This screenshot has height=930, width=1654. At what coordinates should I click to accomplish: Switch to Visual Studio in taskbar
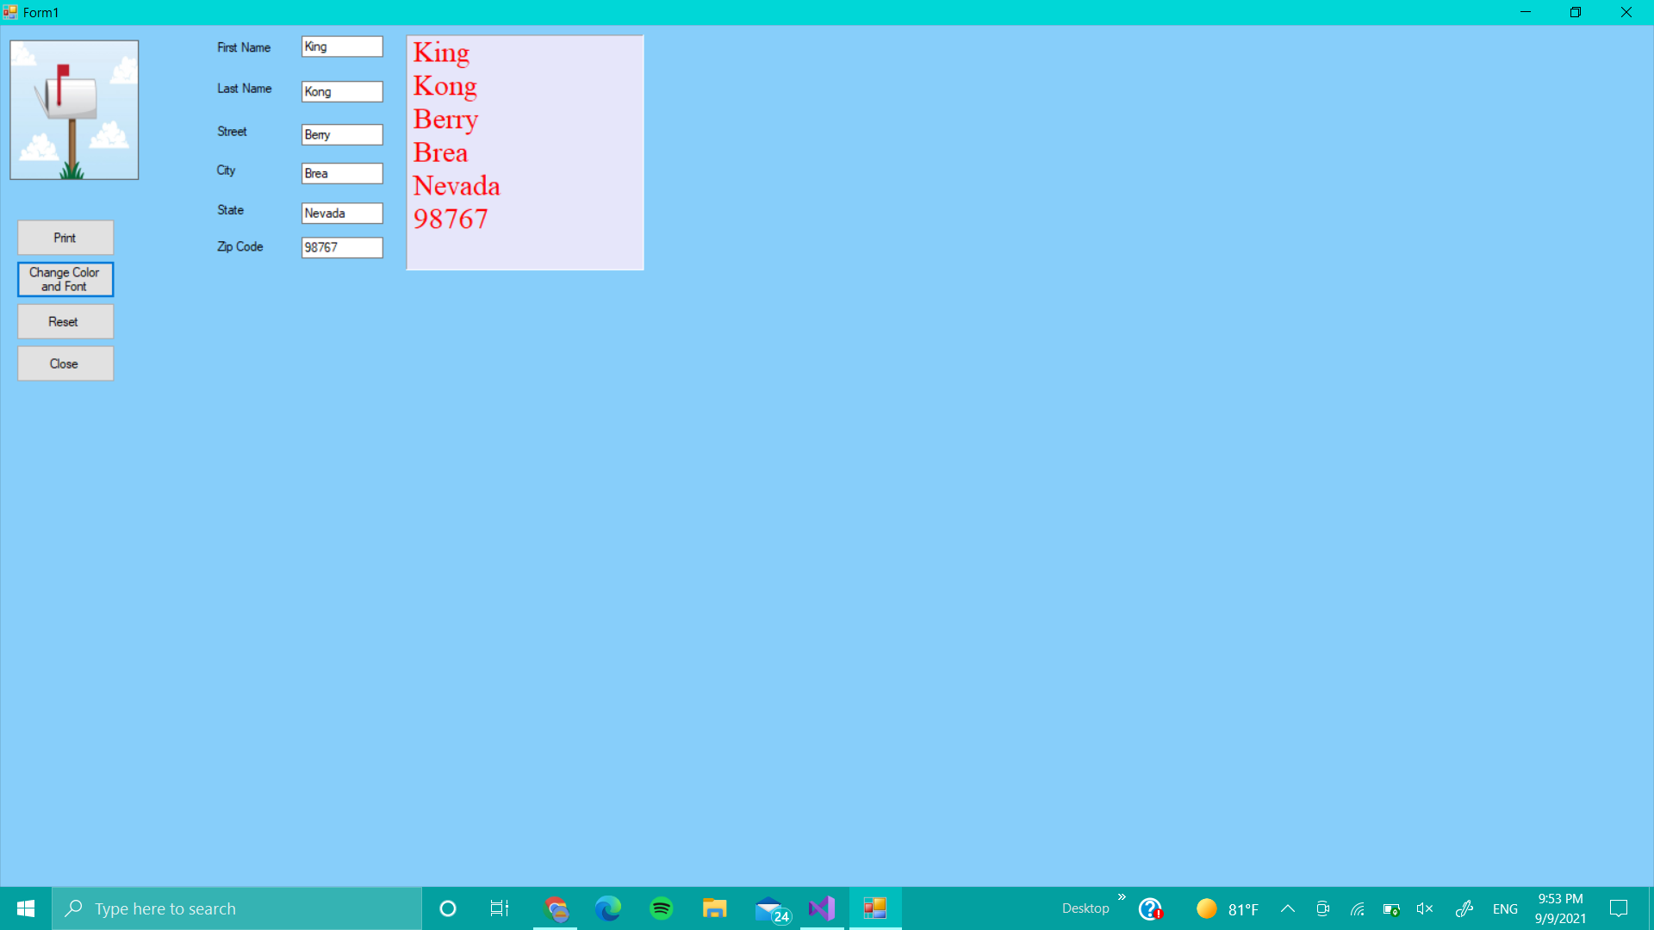click(x=823, y=908)
